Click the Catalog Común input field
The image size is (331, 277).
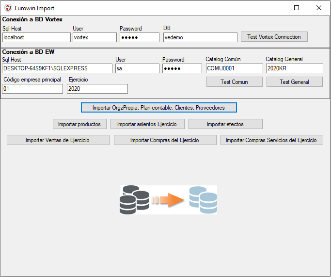pos(234,68)
